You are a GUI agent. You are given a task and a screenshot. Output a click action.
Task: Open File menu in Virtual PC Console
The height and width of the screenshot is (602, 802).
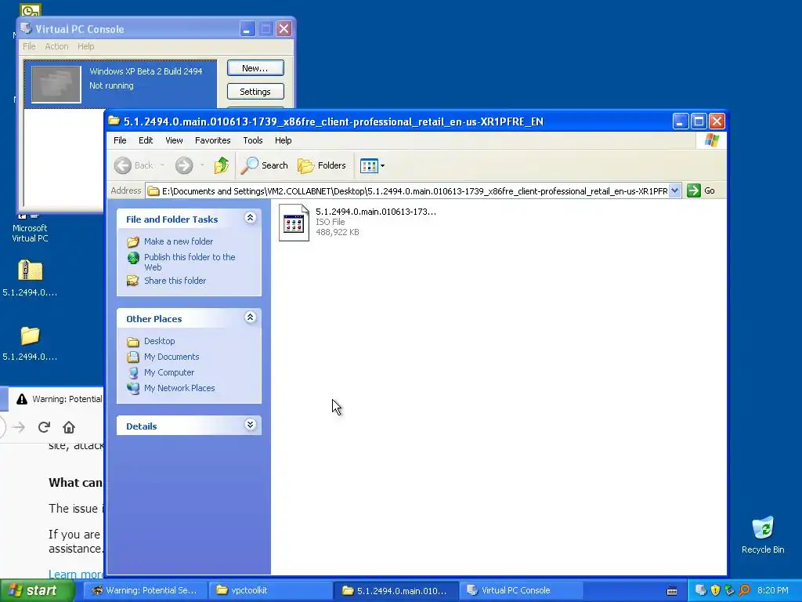pos(29,46)
